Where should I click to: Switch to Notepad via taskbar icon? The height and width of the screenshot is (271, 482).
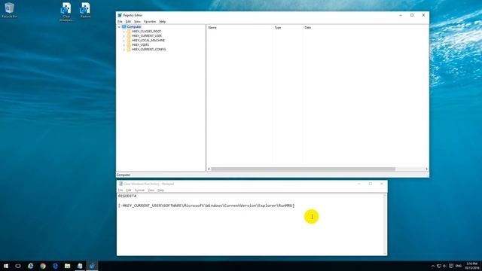[x=80, y=266]
